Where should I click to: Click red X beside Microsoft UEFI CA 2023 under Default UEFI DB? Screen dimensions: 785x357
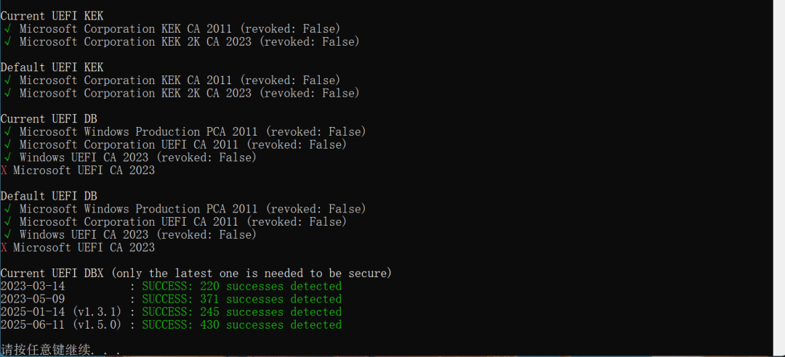click(x=4, y=247)
